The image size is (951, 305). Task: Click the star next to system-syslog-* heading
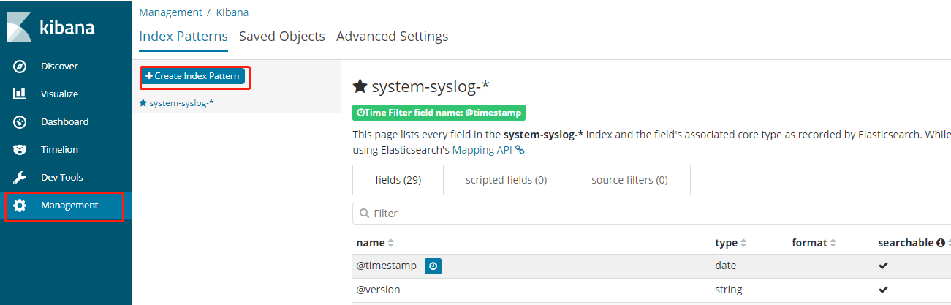coord(360,87)
